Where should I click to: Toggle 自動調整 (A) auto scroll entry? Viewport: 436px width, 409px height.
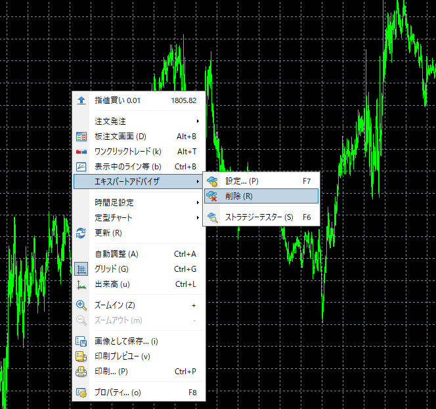click(x=139, y=254)
